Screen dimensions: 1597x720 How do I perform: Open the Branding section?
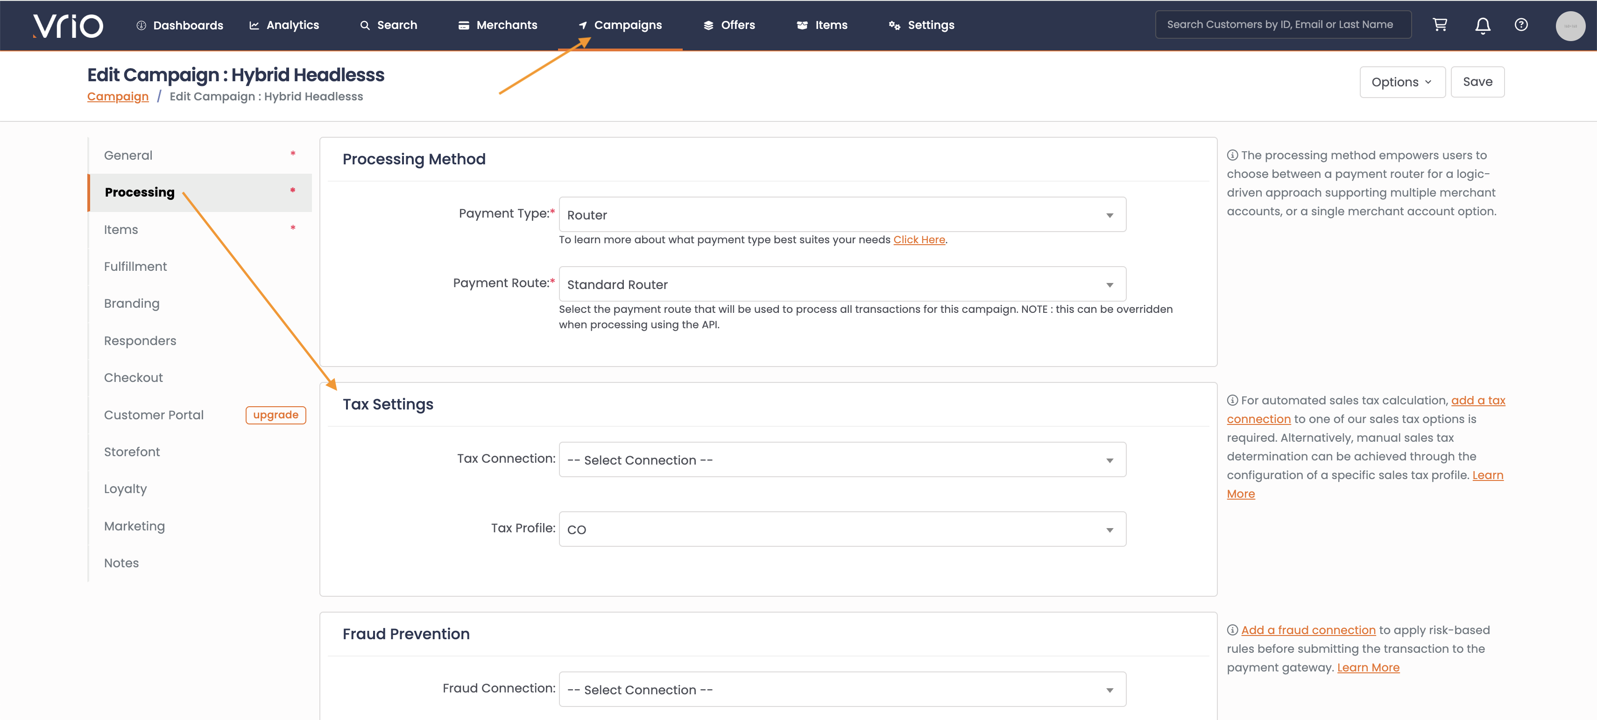pos(200,304)
